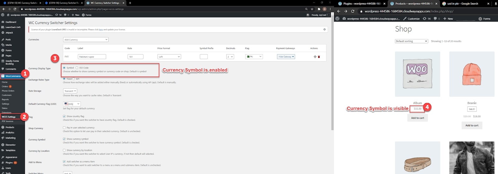Choose the API exchange rates radio
The image size is (498, 174).
[x=73, y=79]
